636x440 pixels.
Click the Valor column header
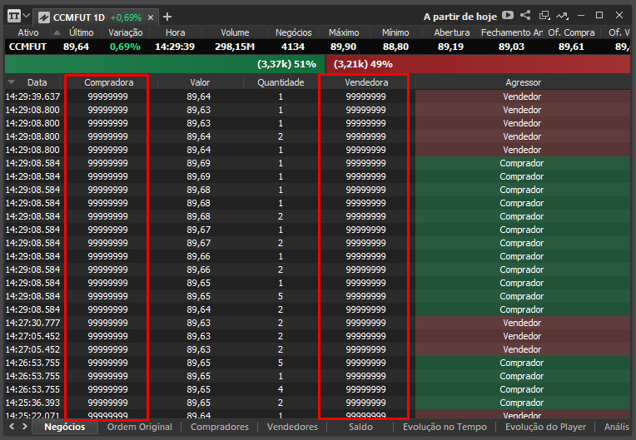tap(200, 82)
